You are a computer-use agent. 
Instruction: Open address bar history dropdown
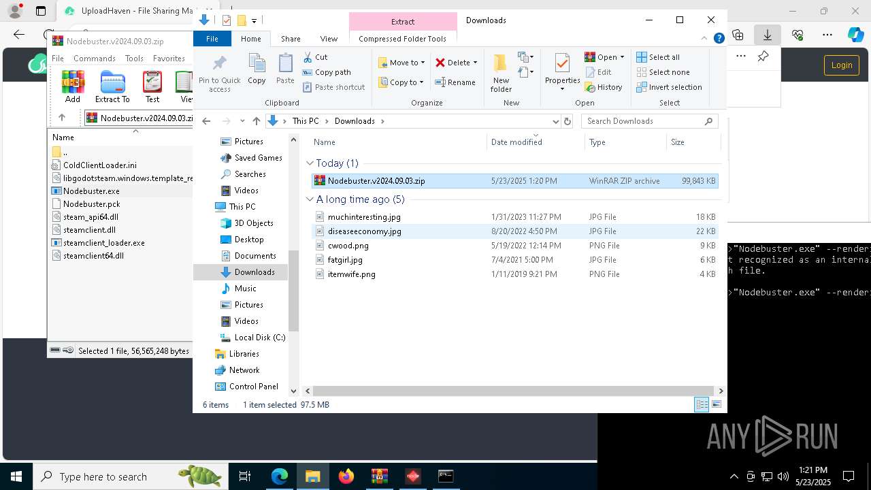point(555,121)
